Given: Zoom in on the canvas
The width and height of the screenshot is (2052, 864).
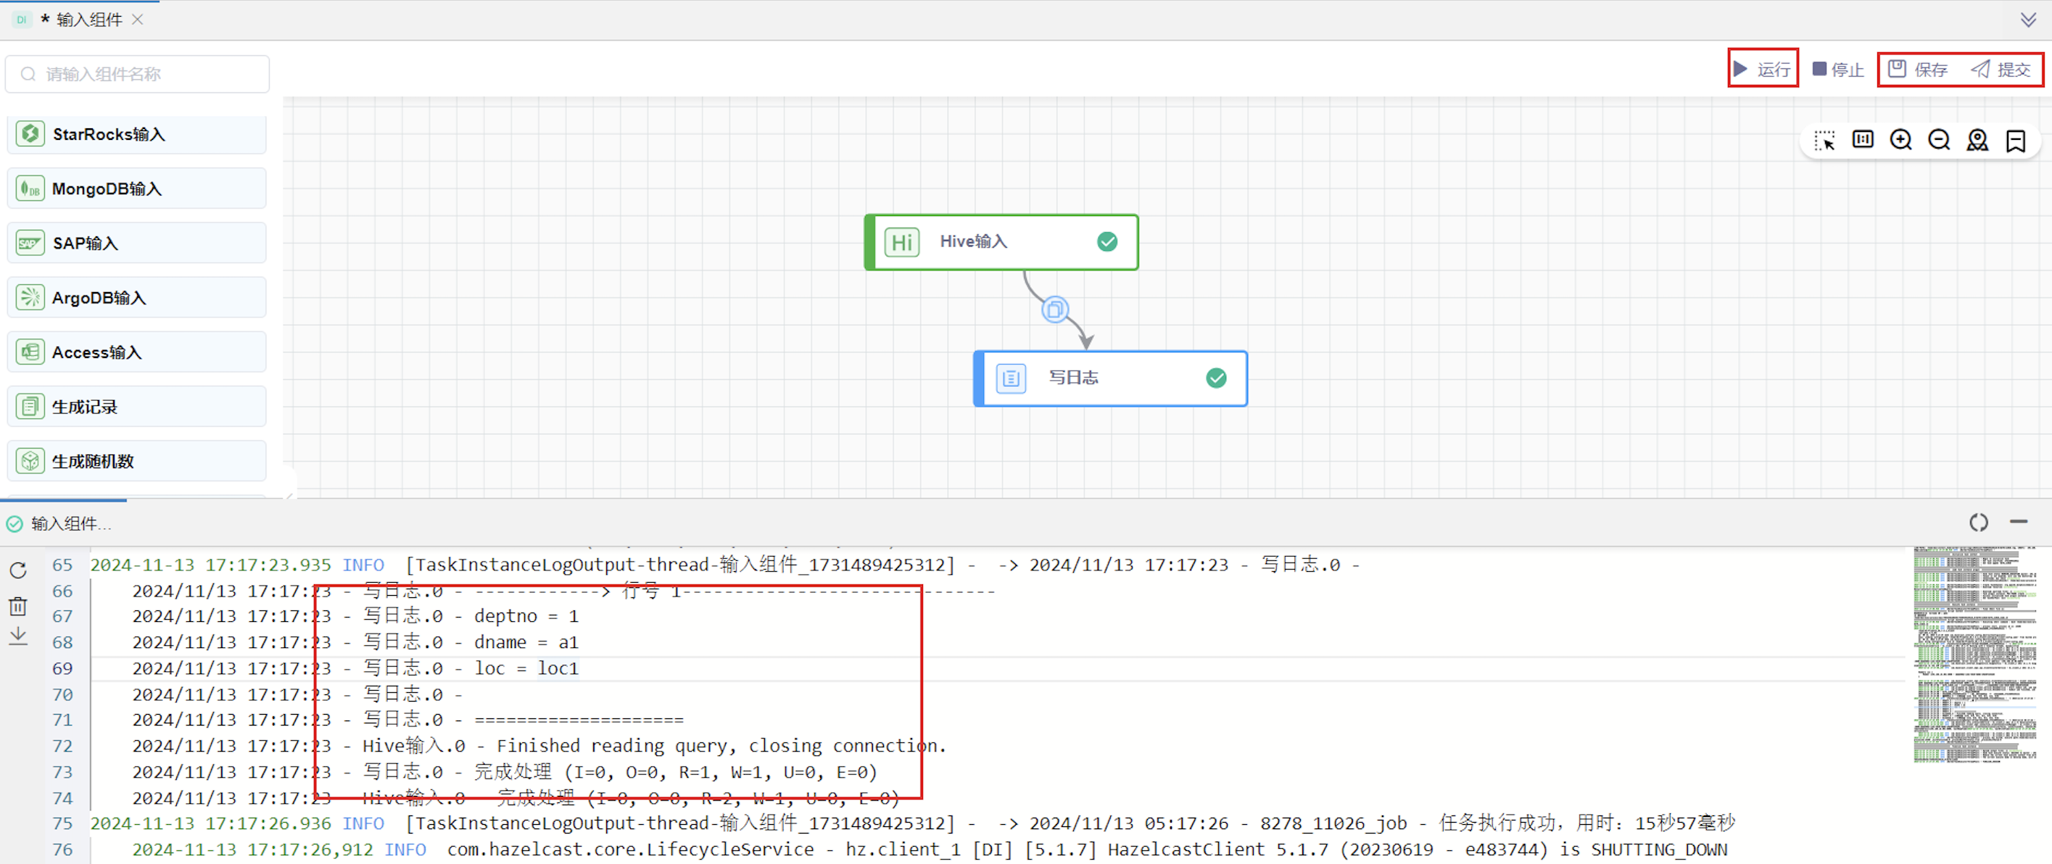Looking at the screenshot, I should point(1900,140).
